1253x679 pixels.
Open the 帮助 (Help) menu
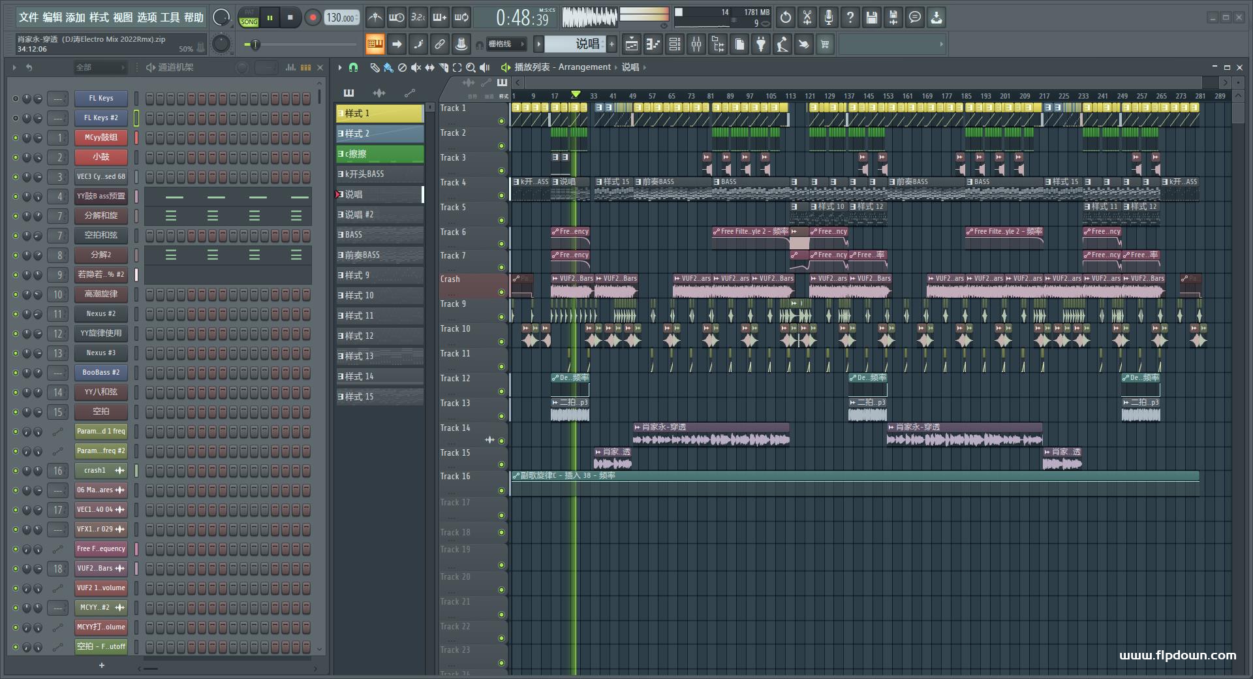pos(194,17)
